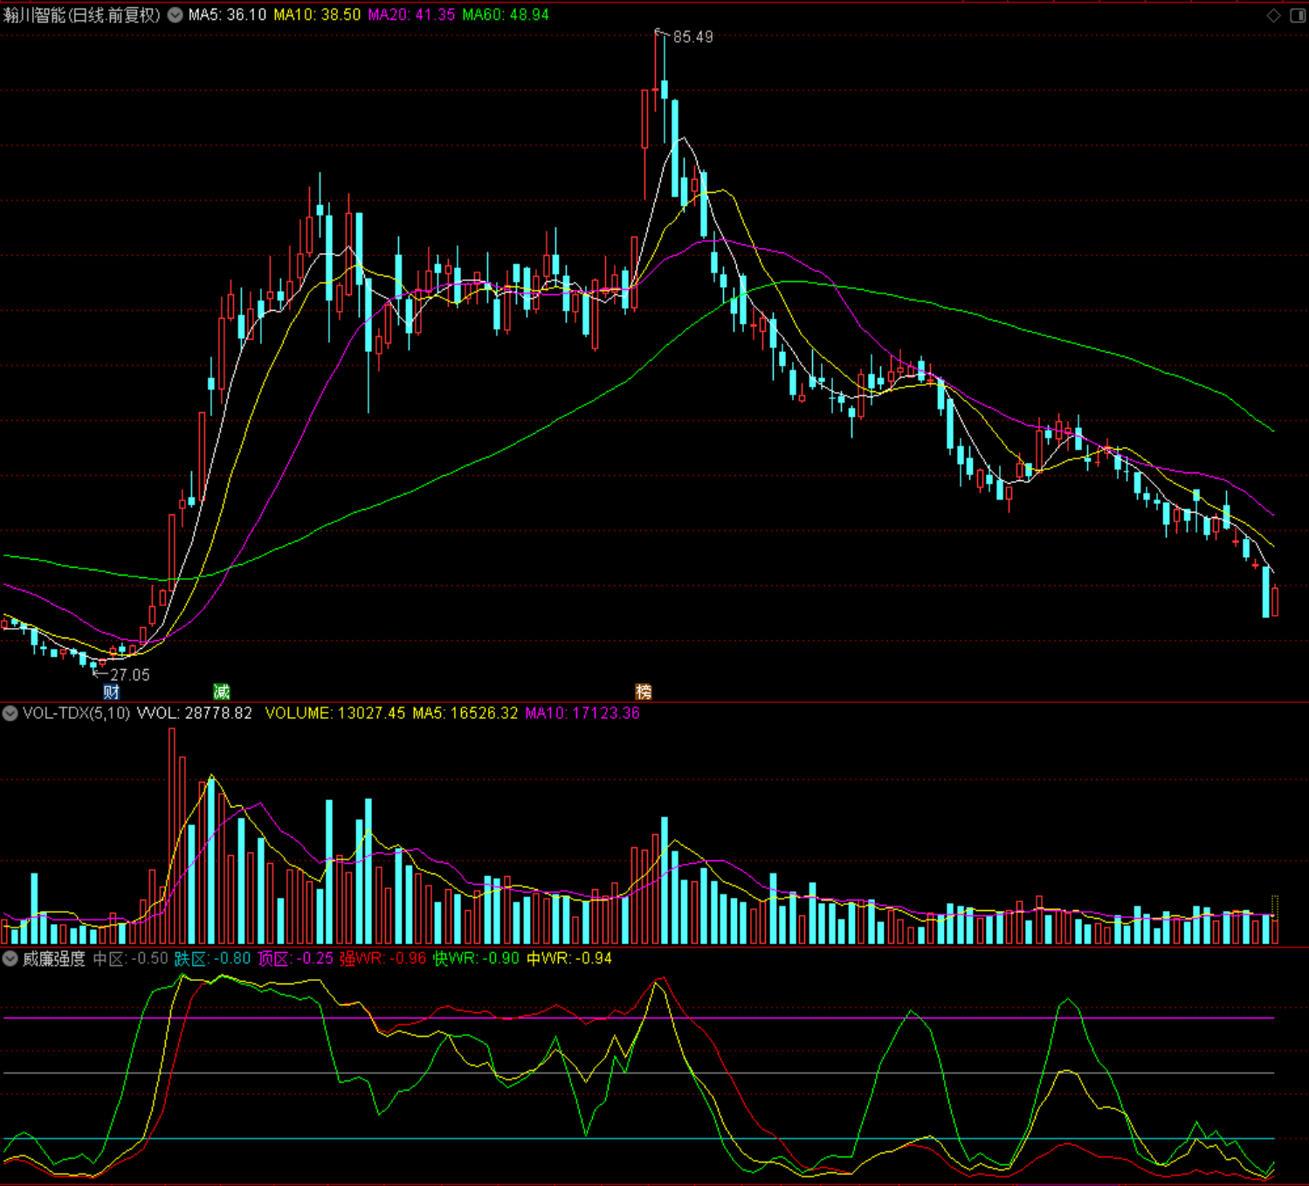Click the diamond marker icon at top right
The height and width of the screenshot is (1186, 1309).
[1273, 15]
